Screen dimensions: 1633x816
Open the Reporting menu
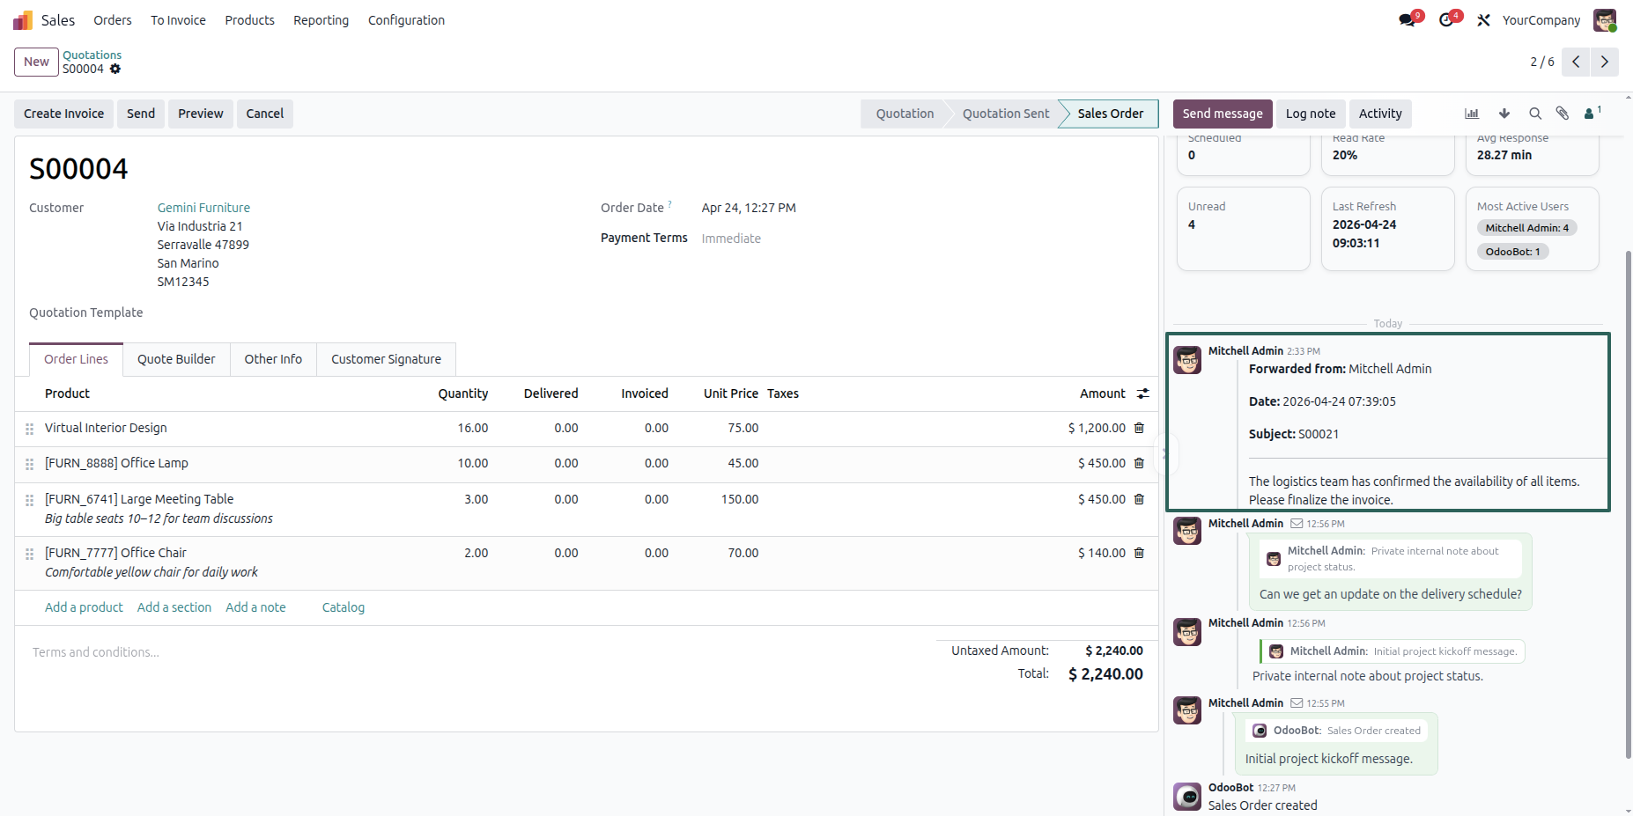coord(321,20)
